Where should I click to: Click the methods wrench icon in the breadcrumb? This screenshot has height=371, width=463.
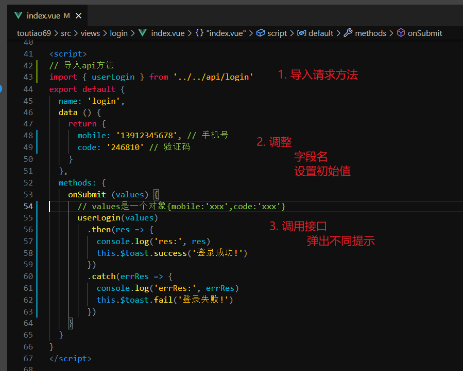(348, 33)
